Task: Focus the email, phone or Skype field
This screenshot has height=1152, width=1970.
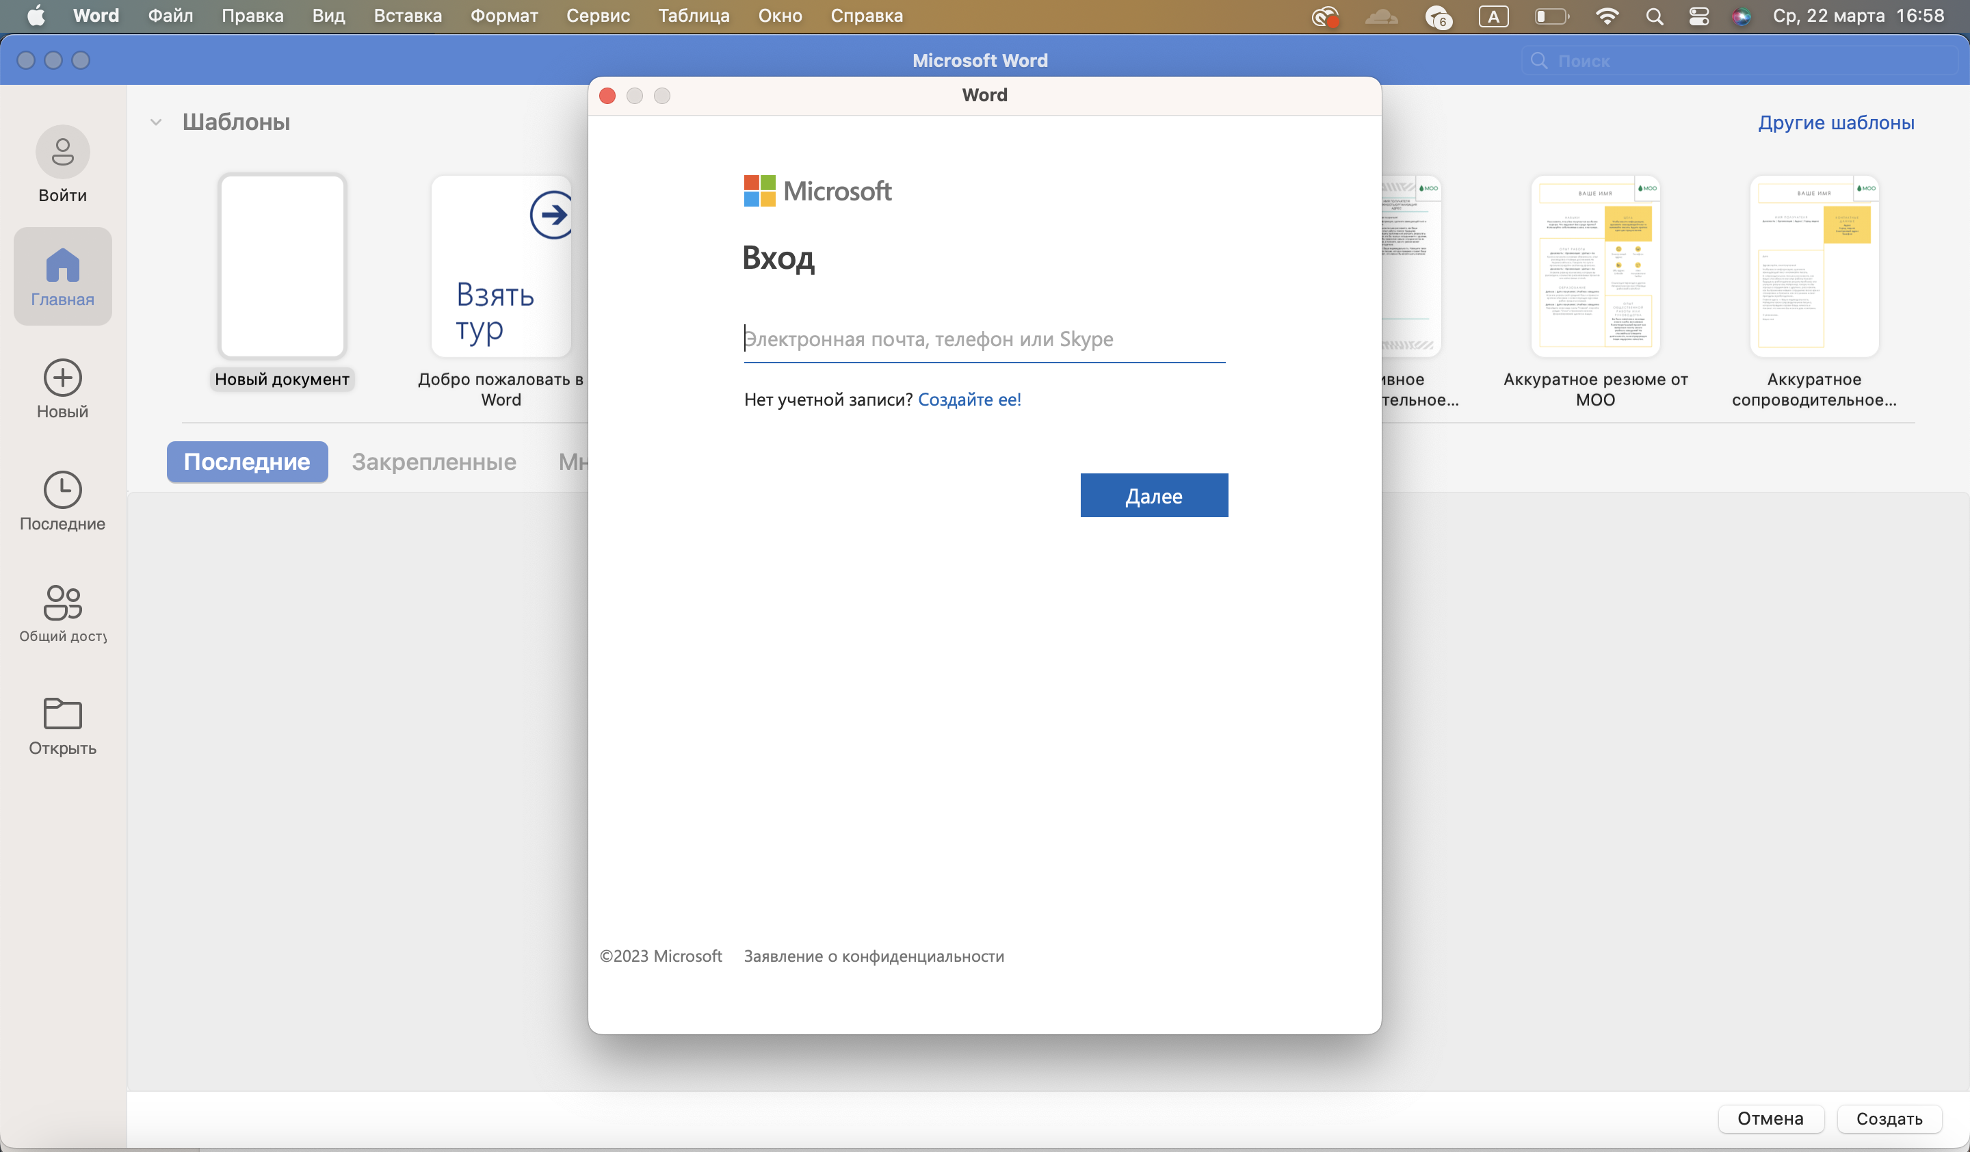Action: click(984, 339)
